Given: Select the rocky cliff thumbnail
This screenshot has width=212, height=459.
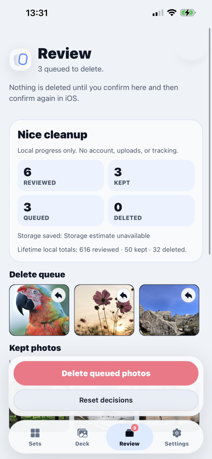Looking at the screenshot, I should (x=169, y=310).
